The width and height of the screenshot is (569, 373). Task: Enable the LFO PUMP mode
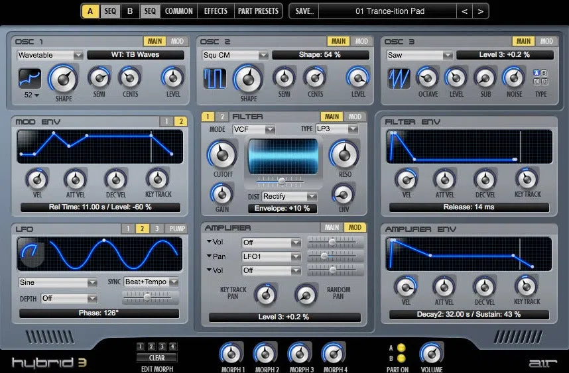click(177, 229)
